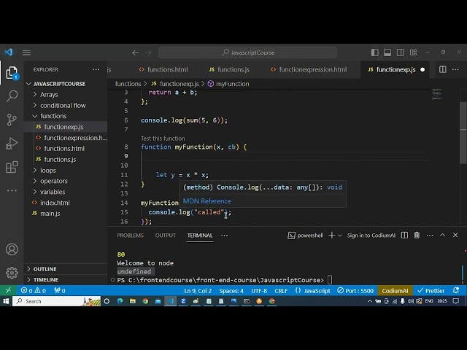Click Prettier status bar item

431,290
